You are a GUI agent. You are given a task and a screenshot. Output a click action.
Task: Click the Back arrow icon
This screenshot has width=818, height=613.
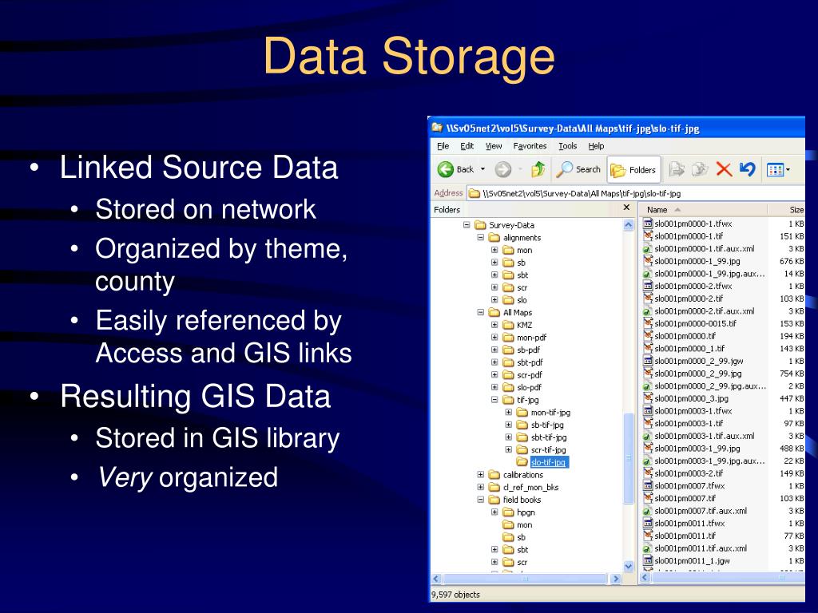coord(446,169)
